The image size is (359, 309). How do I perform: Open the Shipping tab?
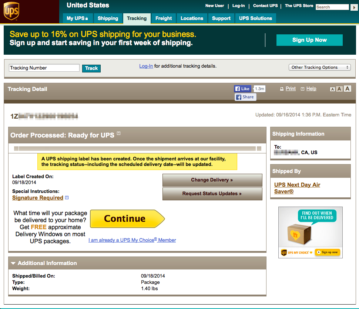pyautogui.click(x=108, y=18)
